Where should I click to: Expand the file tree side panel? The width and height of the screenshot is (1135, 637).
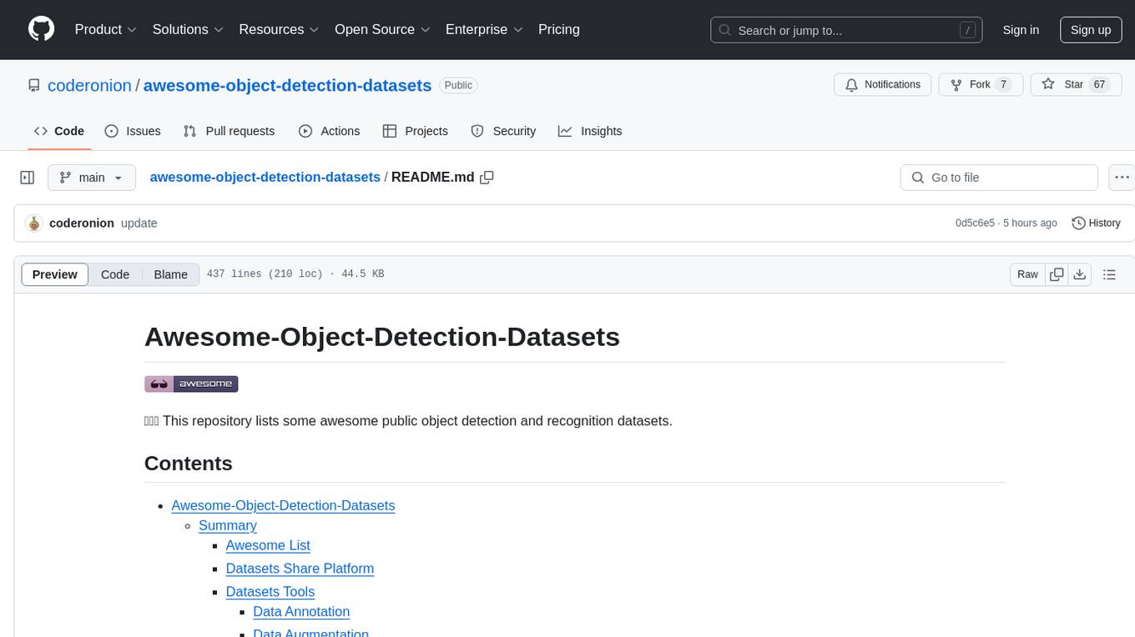(x=28, y=178)
